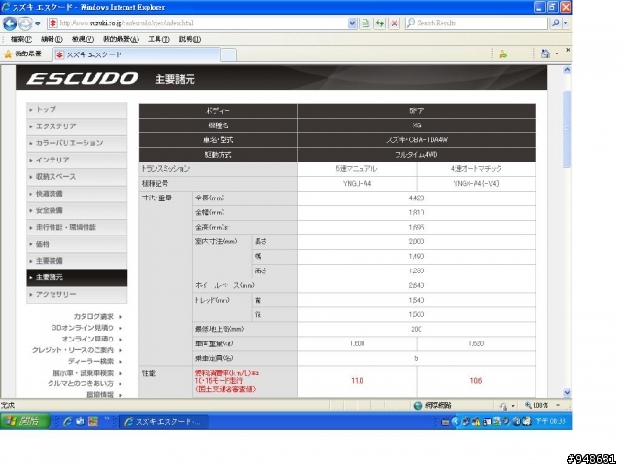Open the エクステリア sidebar link
This screenshot has width=622, height=467.
[x=77, y=126]
